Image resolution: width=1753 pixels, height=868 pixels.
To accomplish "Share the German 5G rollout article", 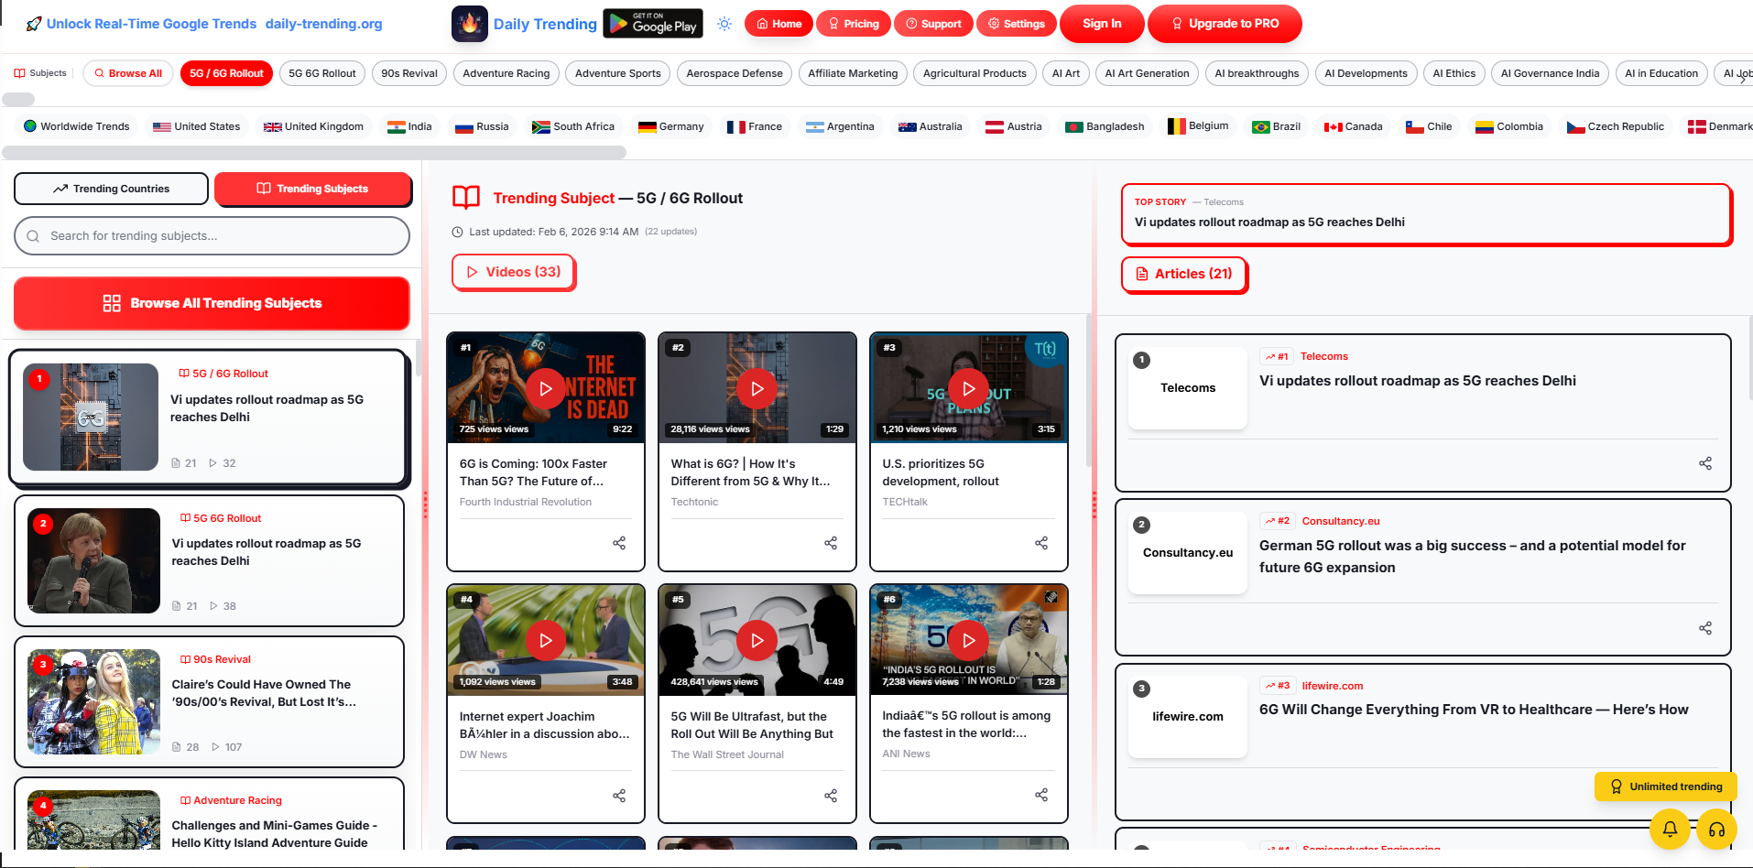I will (x=1704, y=628).
